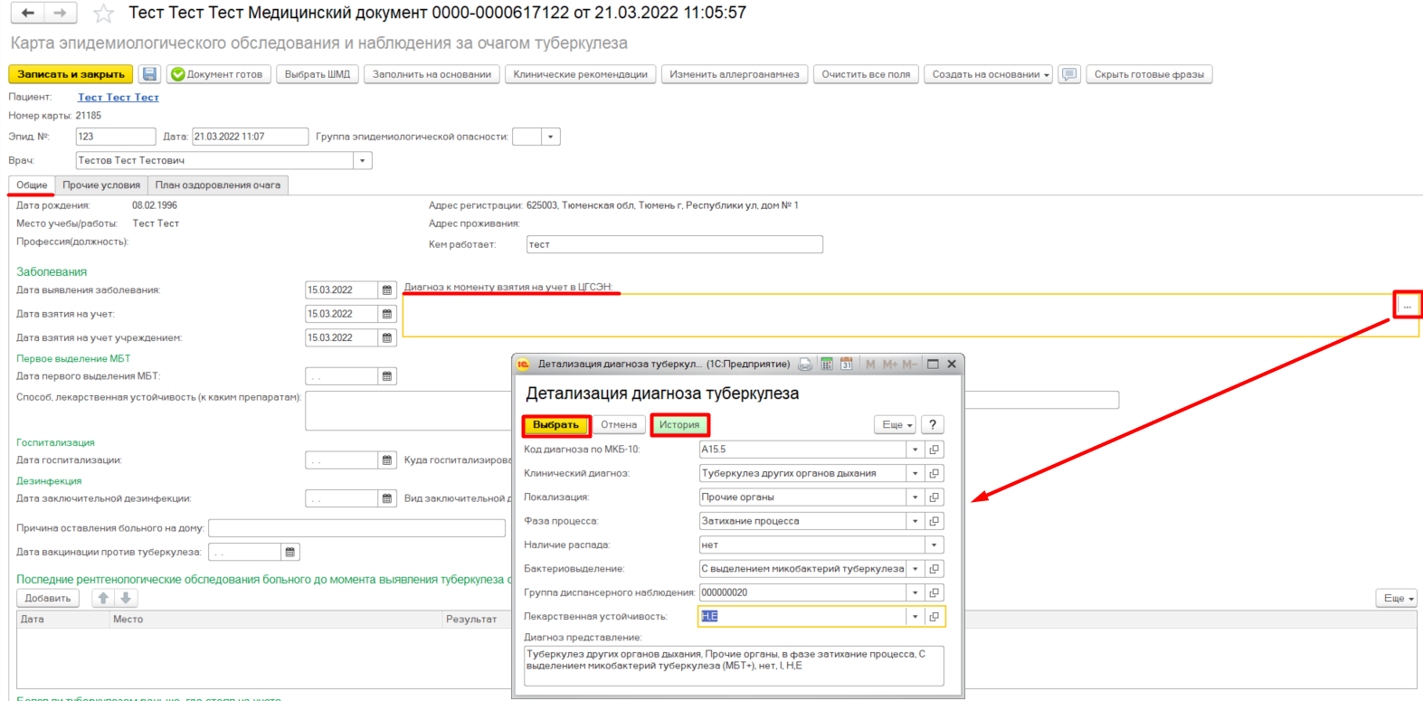The width and height of the screenshot is (1423, 701).
Task: Expand 'Наличие распада' dropdown
Action: point(934,545)
